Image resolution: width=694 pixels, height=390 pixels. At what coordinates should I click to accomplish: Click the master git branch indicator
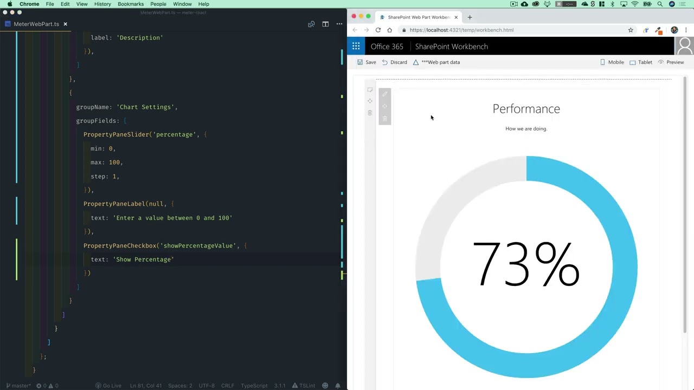pos(17,386)
